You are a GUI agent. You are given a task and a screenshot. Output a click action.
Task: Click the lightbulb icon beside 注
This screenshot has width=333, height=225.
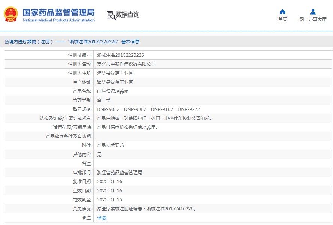point(84,217)
